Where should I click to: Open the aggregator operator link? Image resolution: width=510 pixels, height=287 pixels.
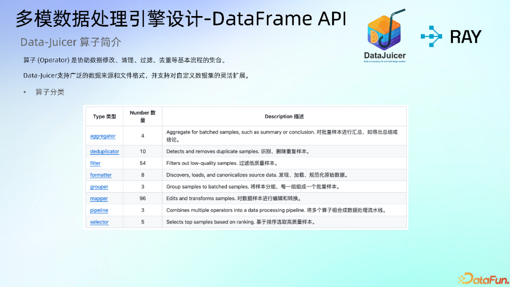click(102, 135)
